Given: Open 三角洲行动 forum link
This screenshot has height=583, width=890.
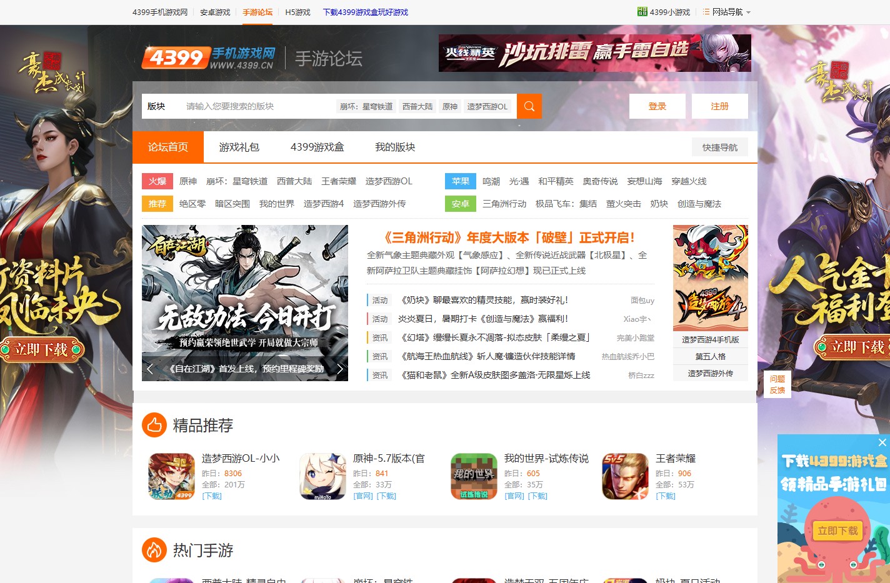Looking at the screenshot, I should pyautogui.click(x=504, y=204).
